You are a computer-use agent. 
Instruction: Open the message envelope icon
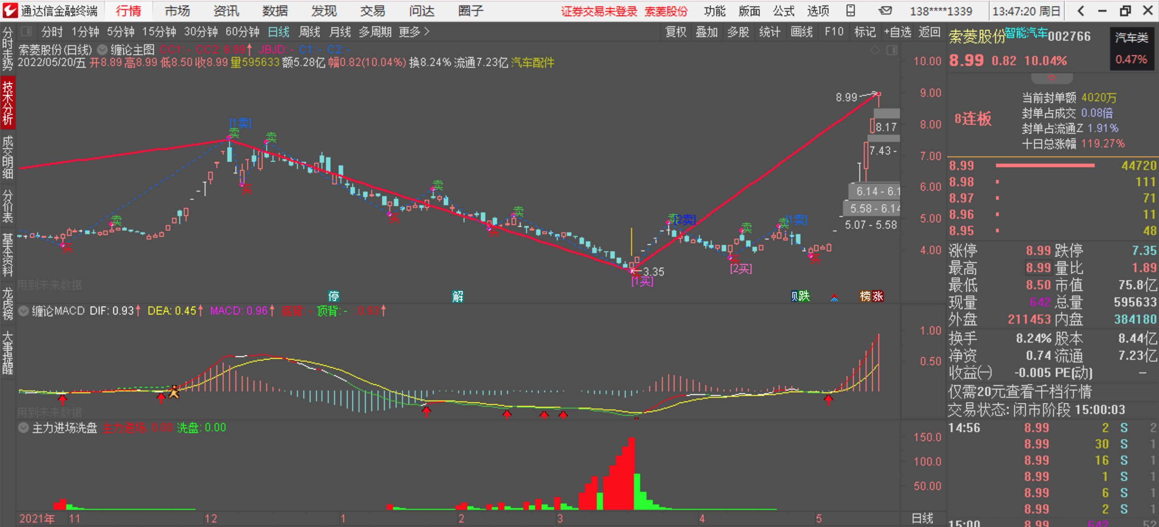coord(885,11)
